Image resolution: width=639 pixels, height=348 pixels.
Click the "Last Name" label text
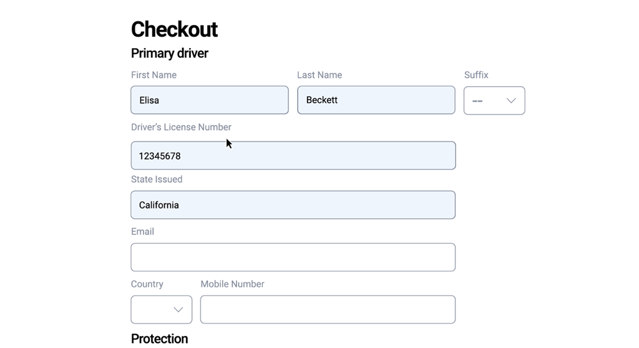[319, 75]
